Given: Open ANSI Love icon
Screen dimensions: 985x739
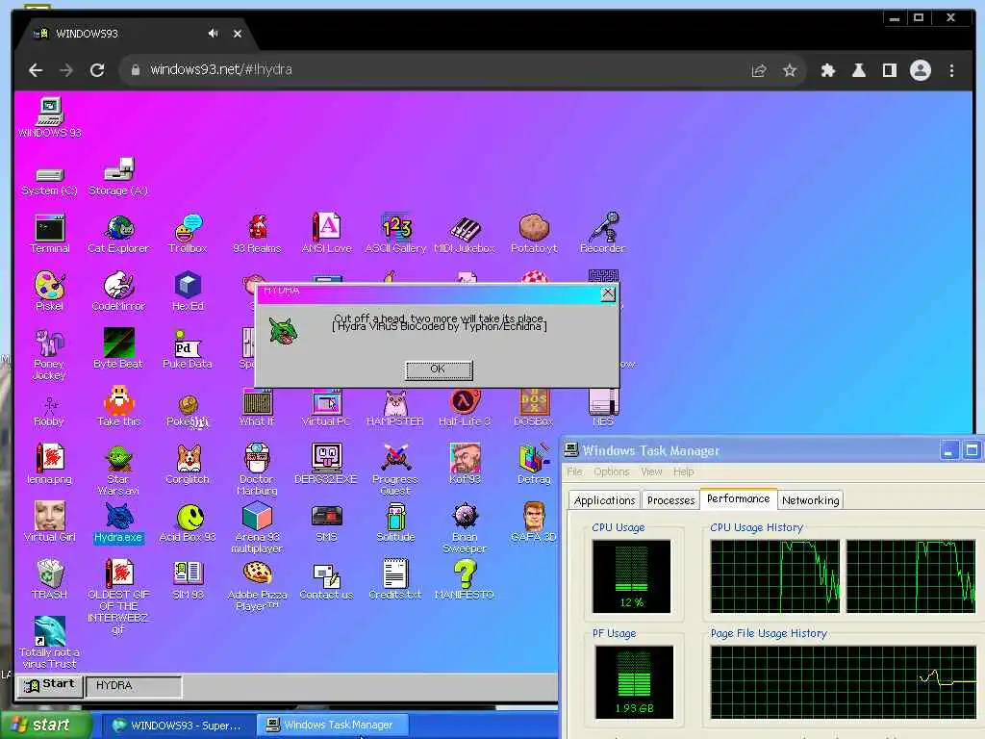Looking at the screenshot, I should pyautogui.click(x=326, y=234).
